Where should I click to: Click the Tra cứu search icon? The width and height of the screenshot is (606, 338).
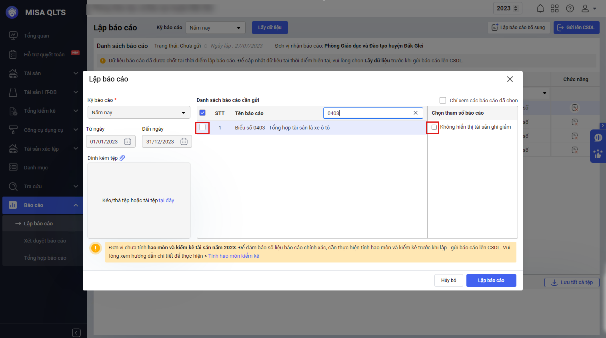pos(13,186)
